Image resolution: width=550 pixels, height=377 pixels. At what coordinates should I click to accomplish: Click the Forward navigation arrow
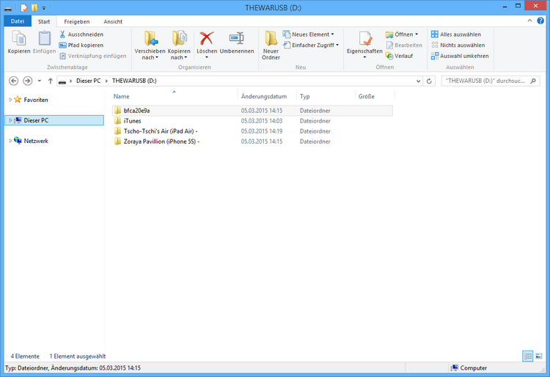coord(27,81)
